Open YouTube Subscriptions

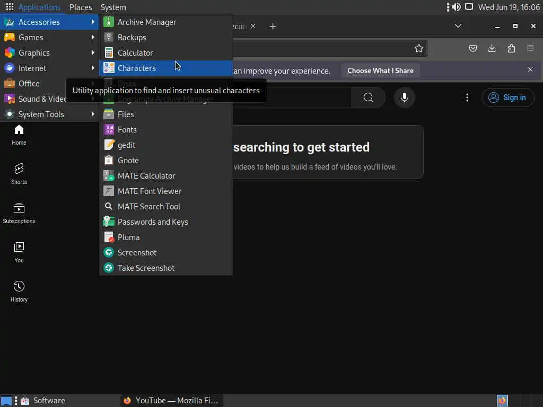[x=19, y=214]
